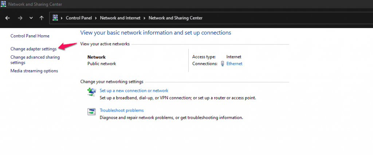This screenshot has width=373, height=155.
Task: Click the Forward navigation arrow
Action: [20, 18]
